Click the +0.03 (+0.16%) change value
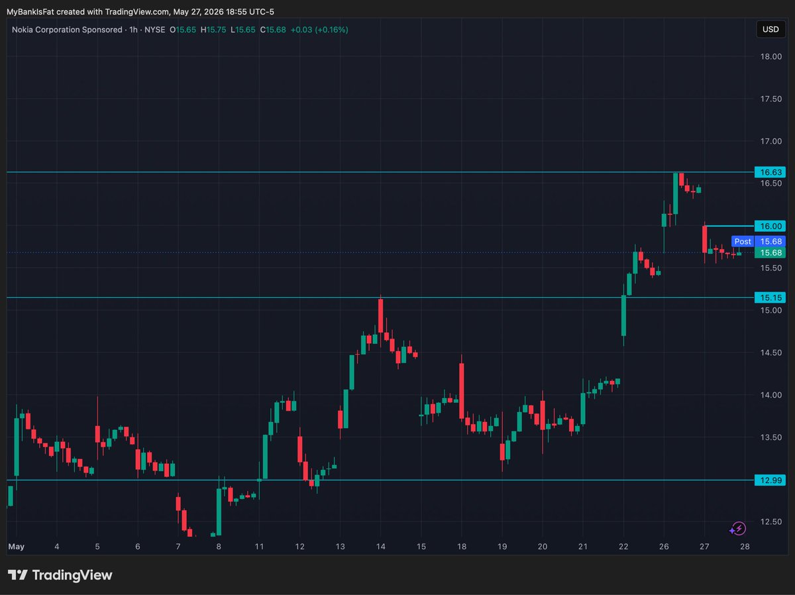Viewport: 795px width, 595px height. [x=319, y=30]
